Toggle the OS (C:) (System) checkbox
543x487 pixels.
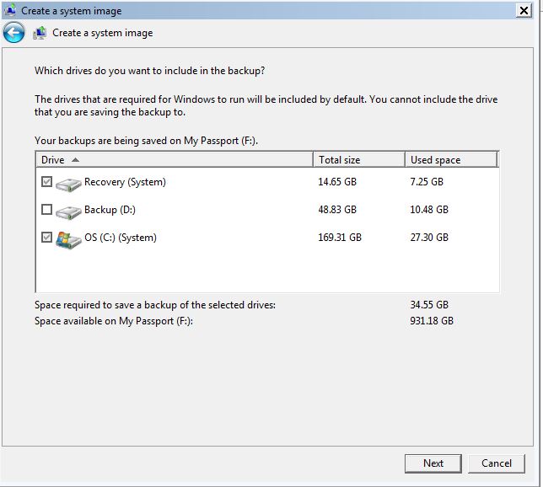[x=46, y=237]
